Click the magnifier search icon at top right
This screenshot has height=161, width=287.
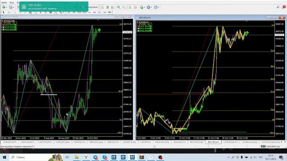[x=278, y=7]
